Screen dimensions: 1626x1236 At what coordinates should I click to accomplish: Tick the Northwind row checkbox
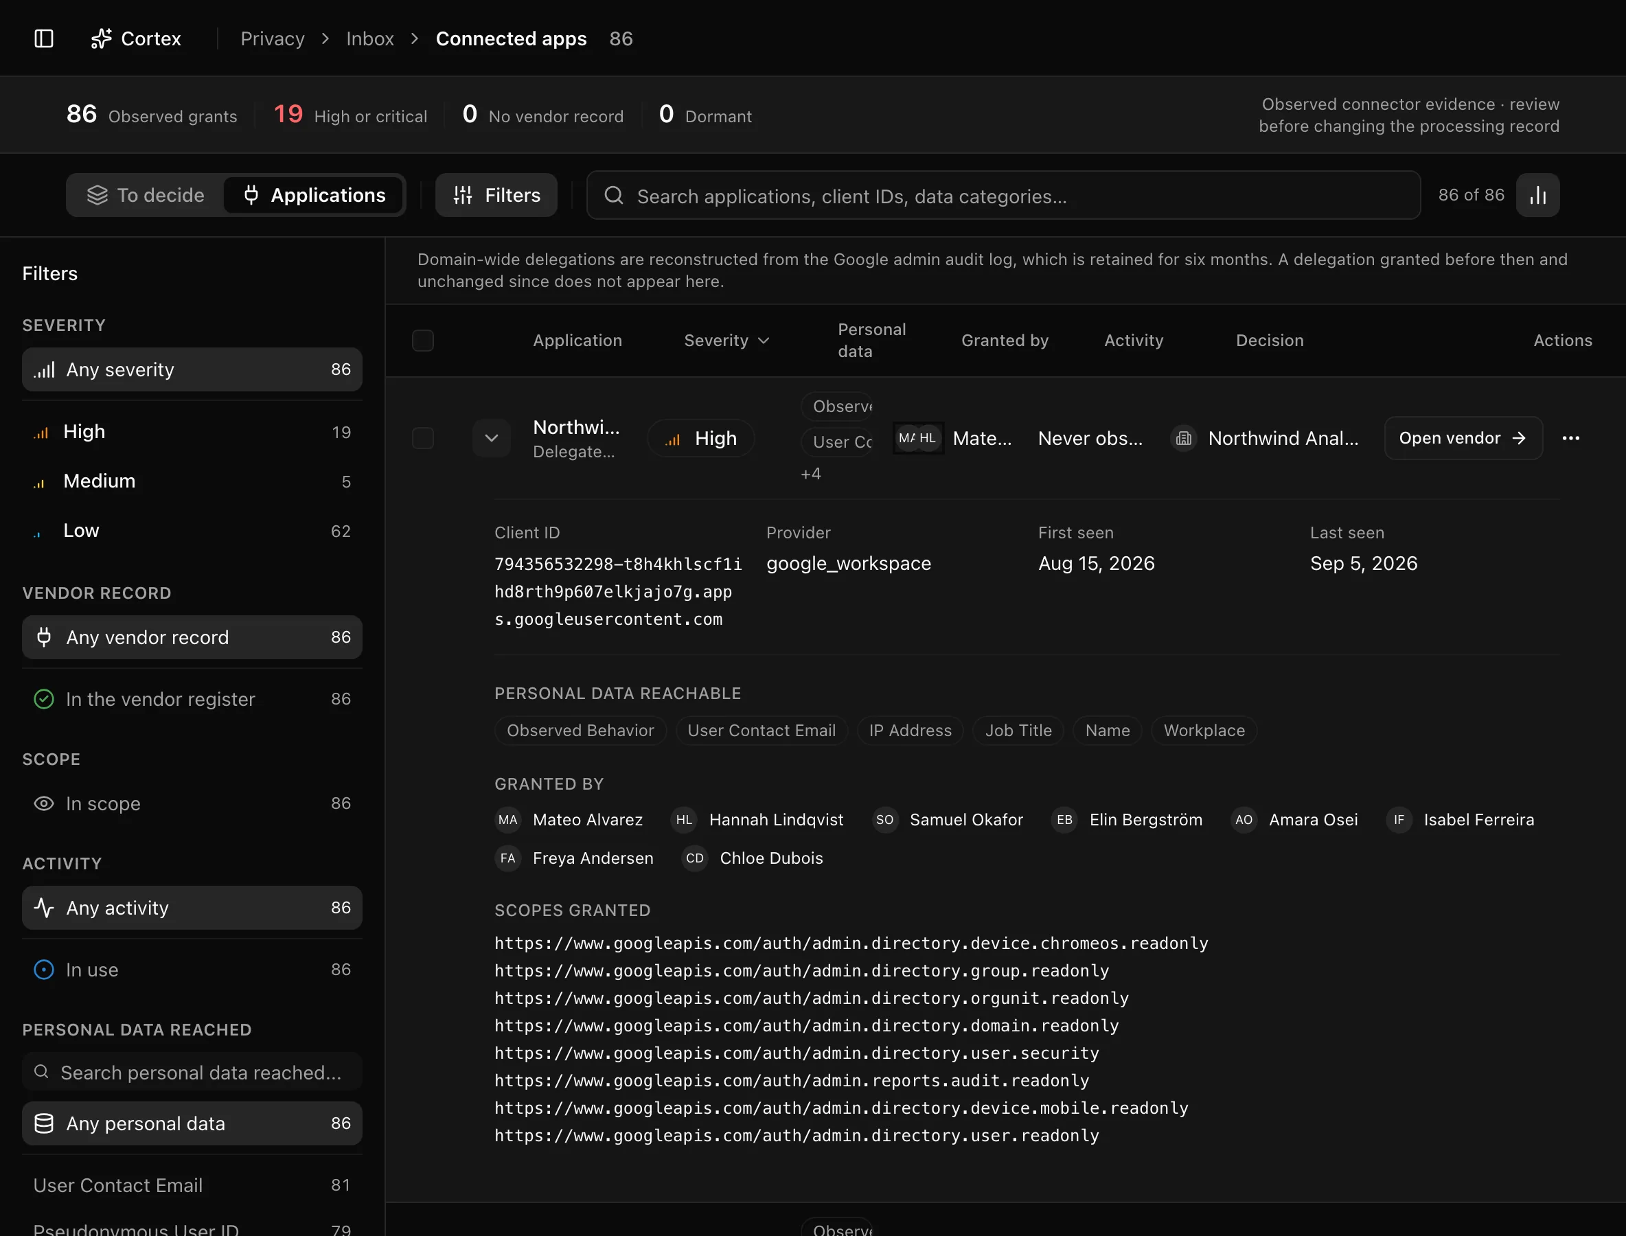click(x=423, y=439)
